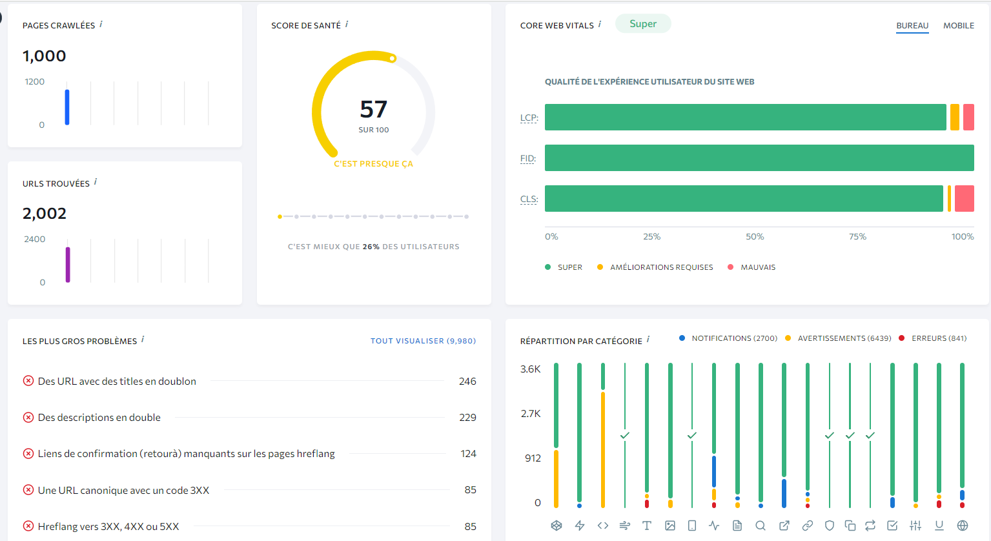The width and height of the screenshot is (991, 541).
Task: Click the purple URLs found bar
Action: point(68,265)
